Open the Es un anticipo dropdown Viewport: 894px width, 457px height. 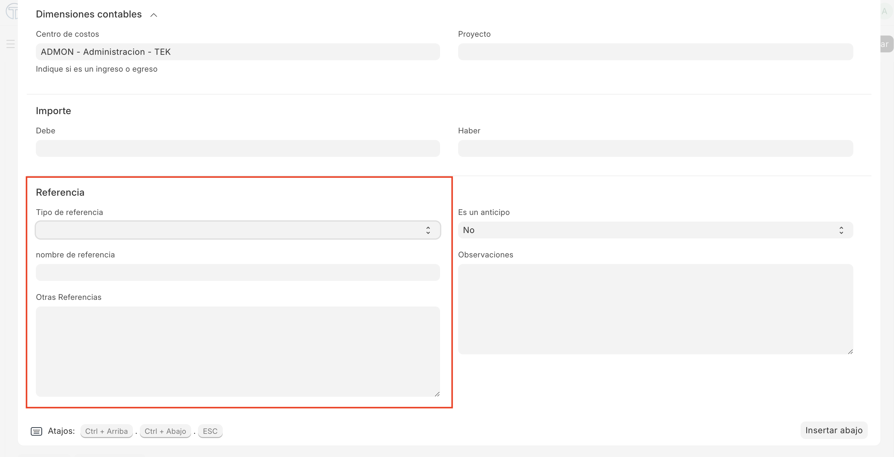(x=655, y=230)
